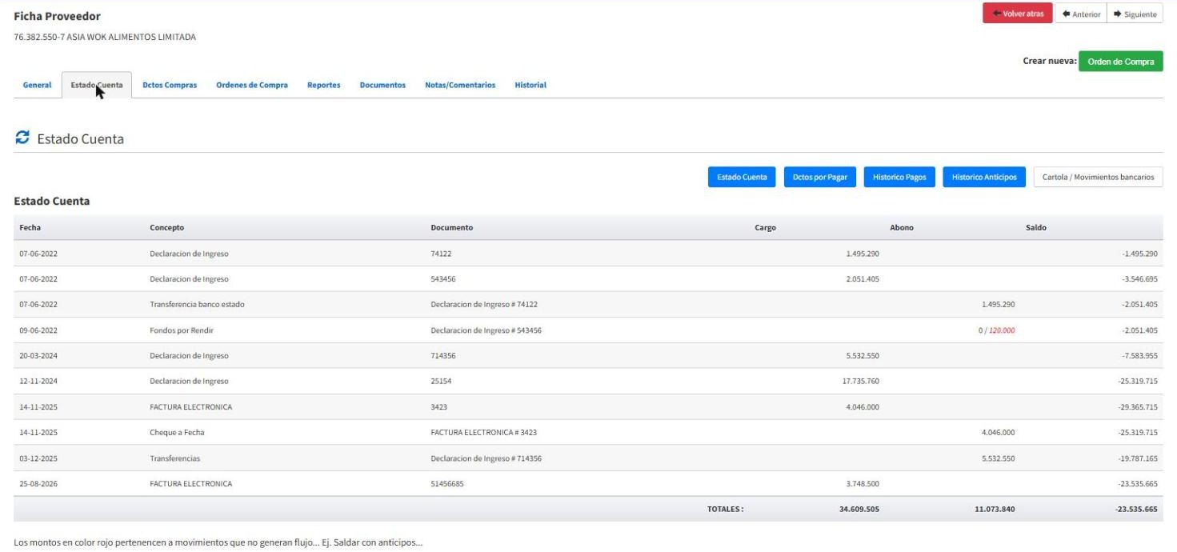Click total abono 11.073.840
Viewport: 1177px width, 552px height.
point(995,509)
